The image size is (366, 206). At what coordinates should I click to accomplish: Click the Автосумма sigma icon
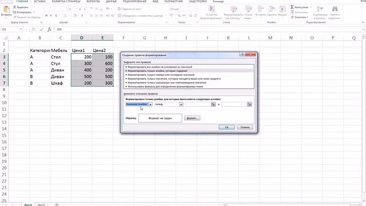coord(292,7)
